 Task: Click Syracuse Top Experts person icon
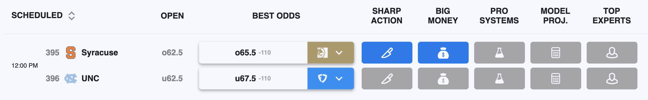(x=612, y=53)
